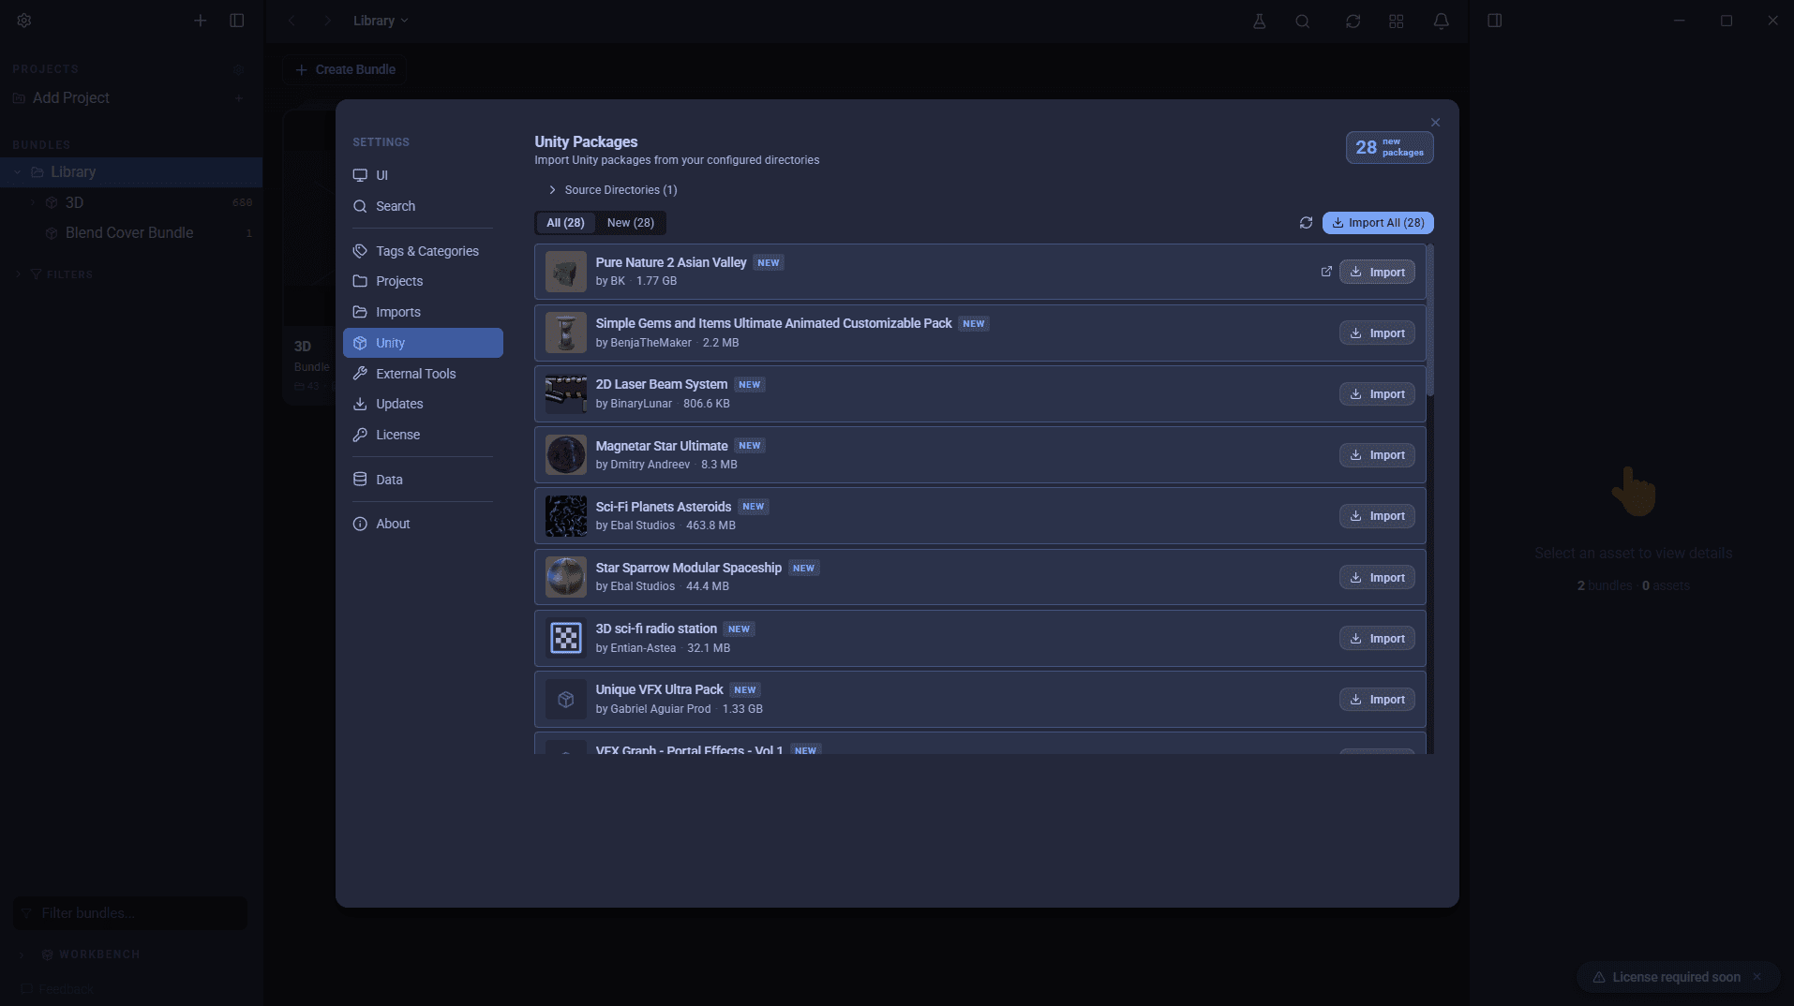
Task: Switch to the All (28) tab
Action: click(565, 223)
